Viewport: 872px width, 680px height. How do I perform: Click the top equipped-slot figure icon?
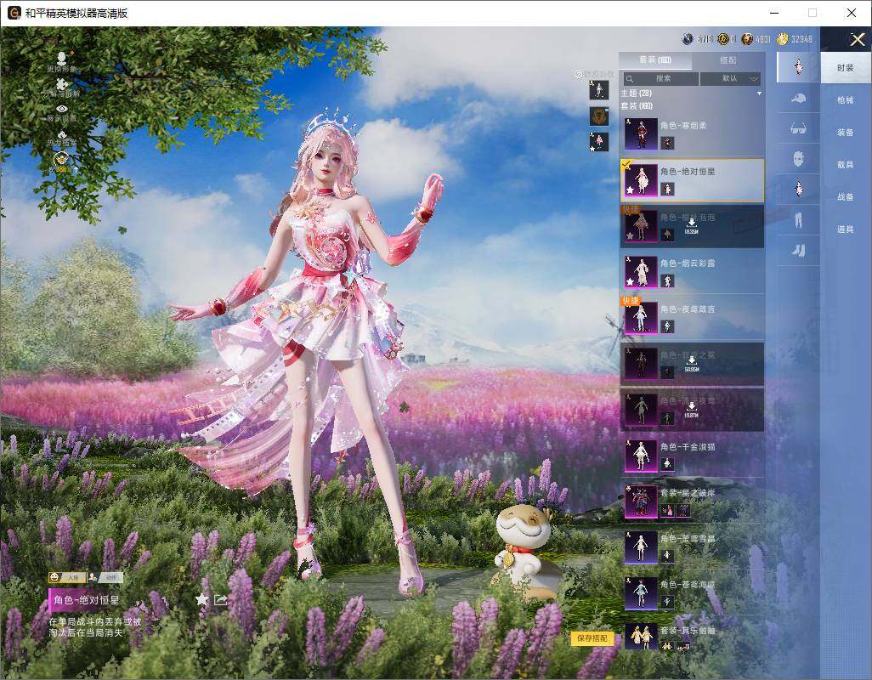coord(599,90)
